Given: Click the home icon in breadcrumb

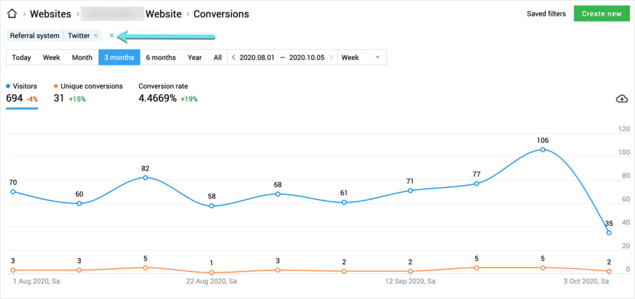Looking at the screenshot, I should [12, 14].
